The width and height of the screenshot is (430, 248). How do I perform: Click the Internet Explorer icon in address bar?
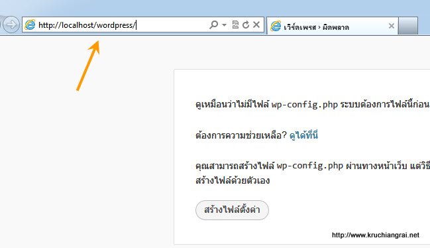coord(30,25)
